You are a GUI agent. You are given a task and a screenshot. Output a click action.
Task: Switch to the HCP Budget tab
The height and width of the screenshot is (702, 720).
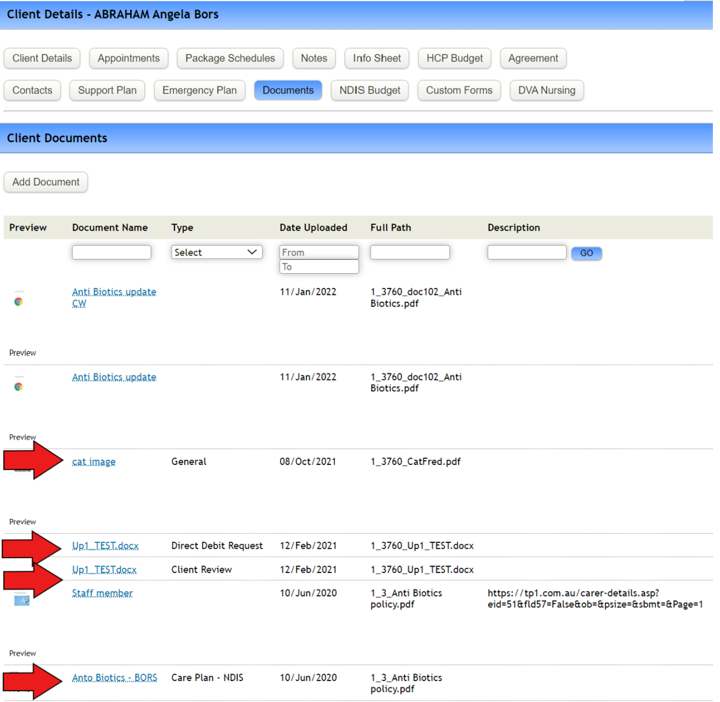pos(454,58)
